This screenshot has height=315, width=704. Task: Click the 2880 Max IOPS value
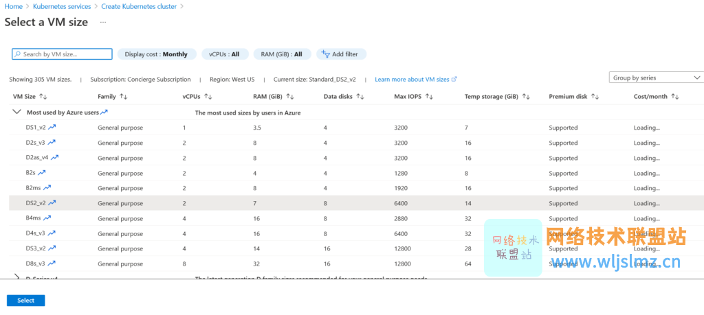click(401, 219)
